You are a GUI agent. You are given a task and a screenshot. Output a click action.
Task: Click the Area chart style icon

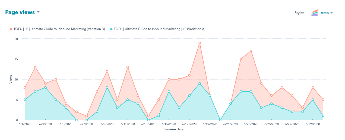314,13
